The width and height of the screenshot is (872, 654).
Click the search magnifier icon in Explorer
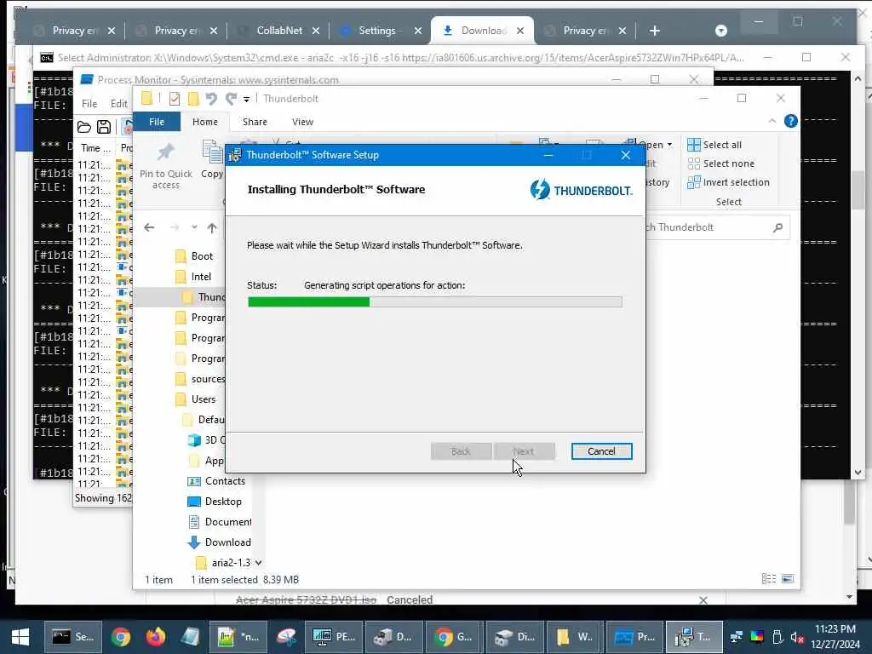coord(777,227)
